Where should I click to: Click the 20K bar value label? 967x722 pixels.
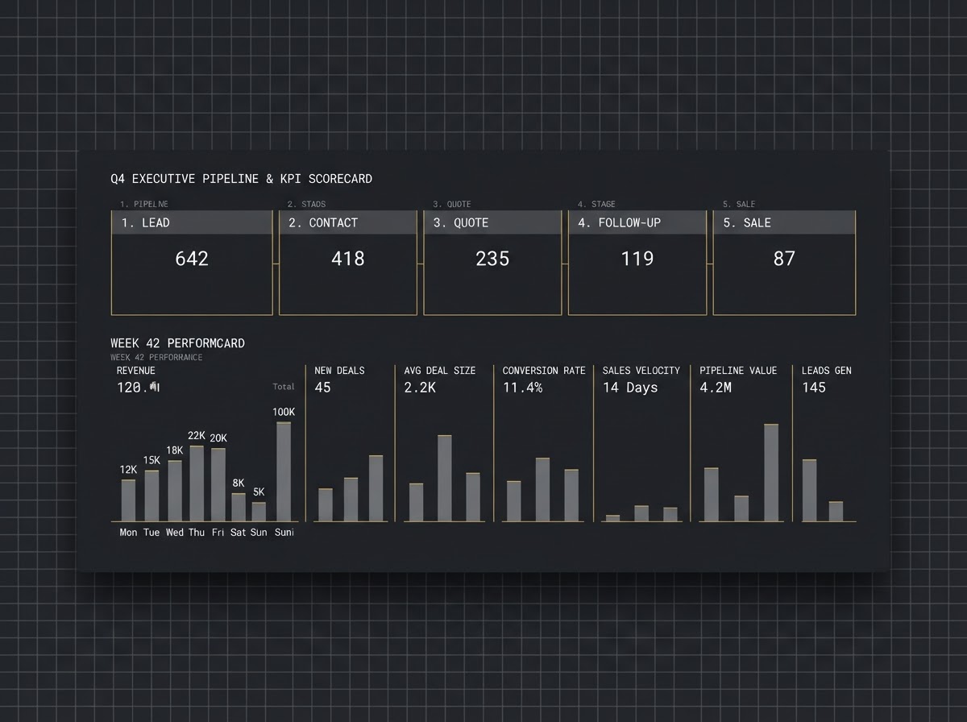(218, 438)
